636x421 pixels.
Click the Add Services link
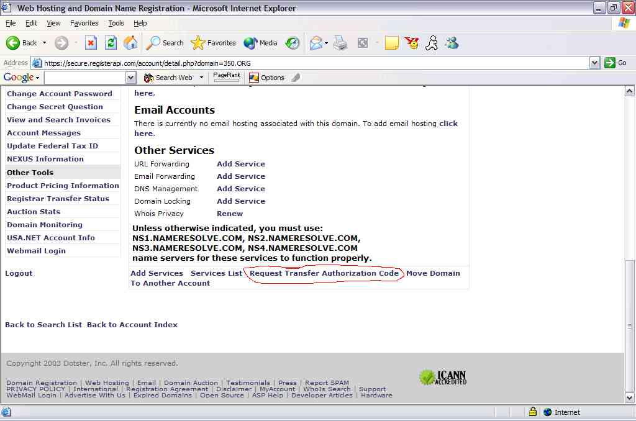click(157, 273)
